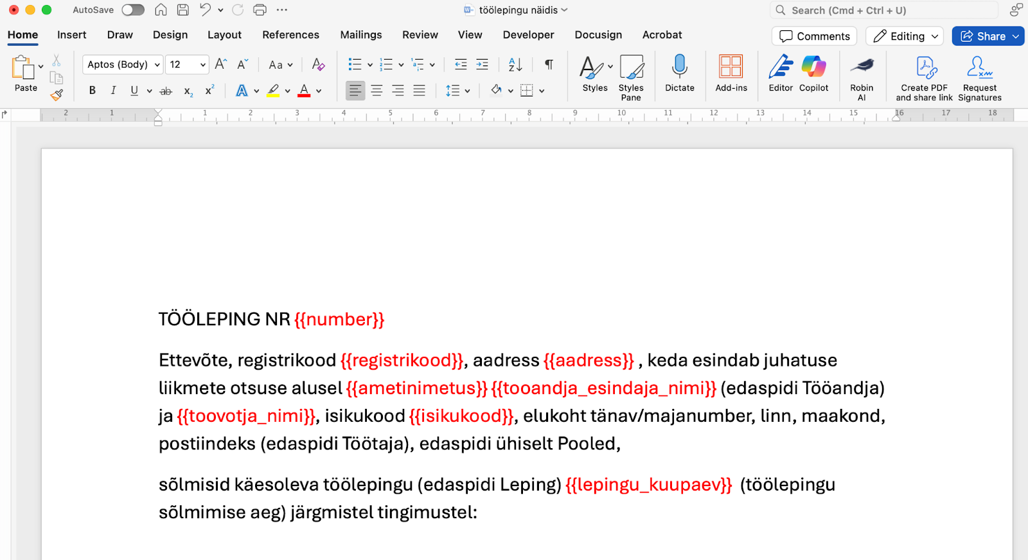Toggle Italic formatting
This screenshot has height=560, width=1028.
click(113, 91)
